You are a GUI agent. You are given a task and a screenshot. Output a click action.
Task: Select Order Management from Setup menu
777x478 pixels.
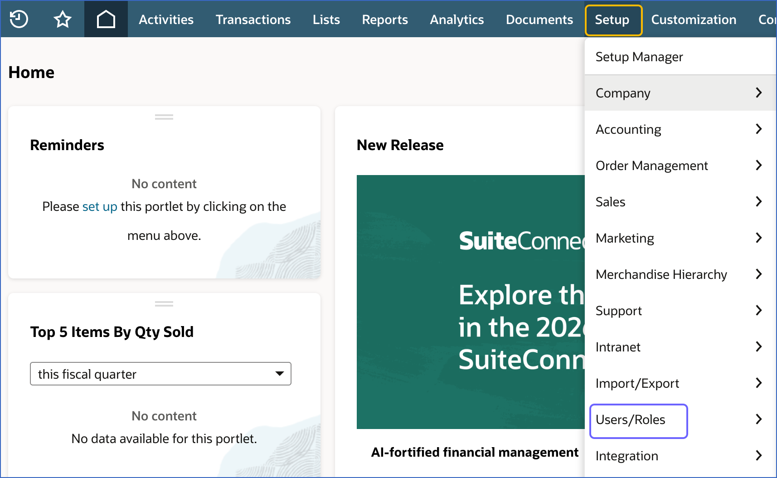click(x=651, y=166)
